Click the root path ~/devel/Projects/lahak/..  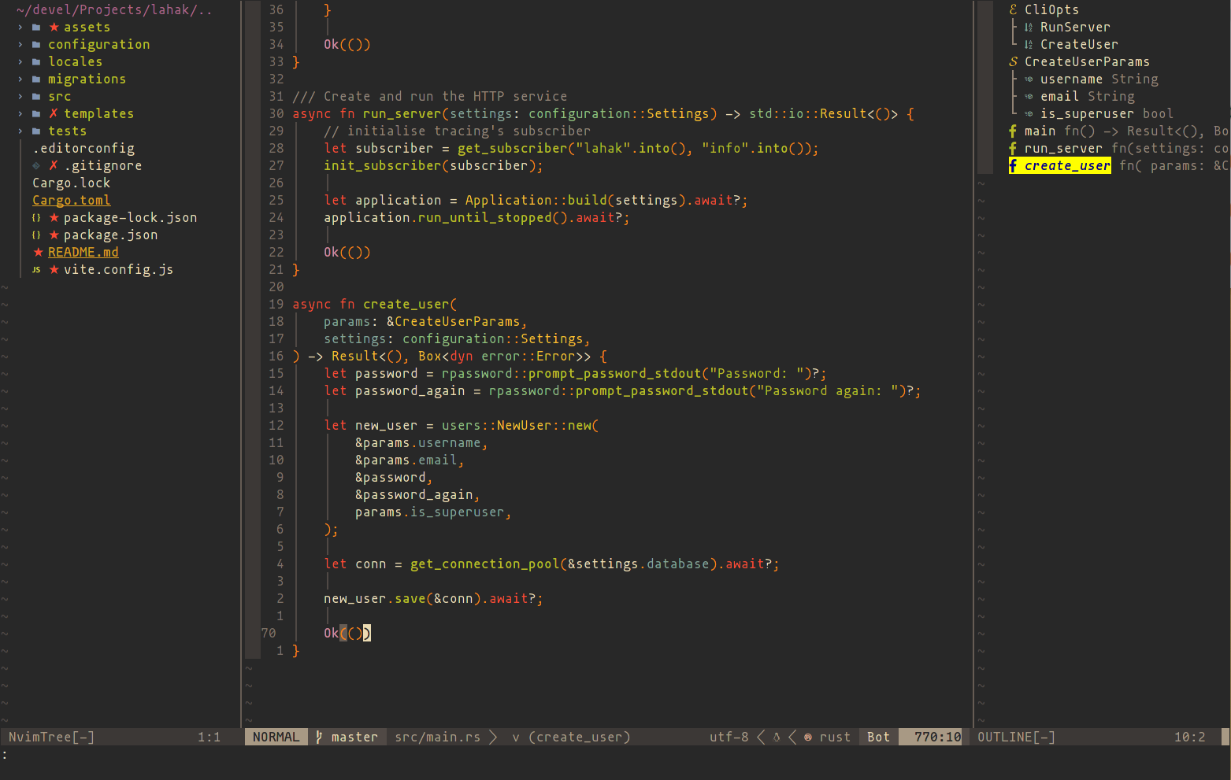click(x=114, y=10)
